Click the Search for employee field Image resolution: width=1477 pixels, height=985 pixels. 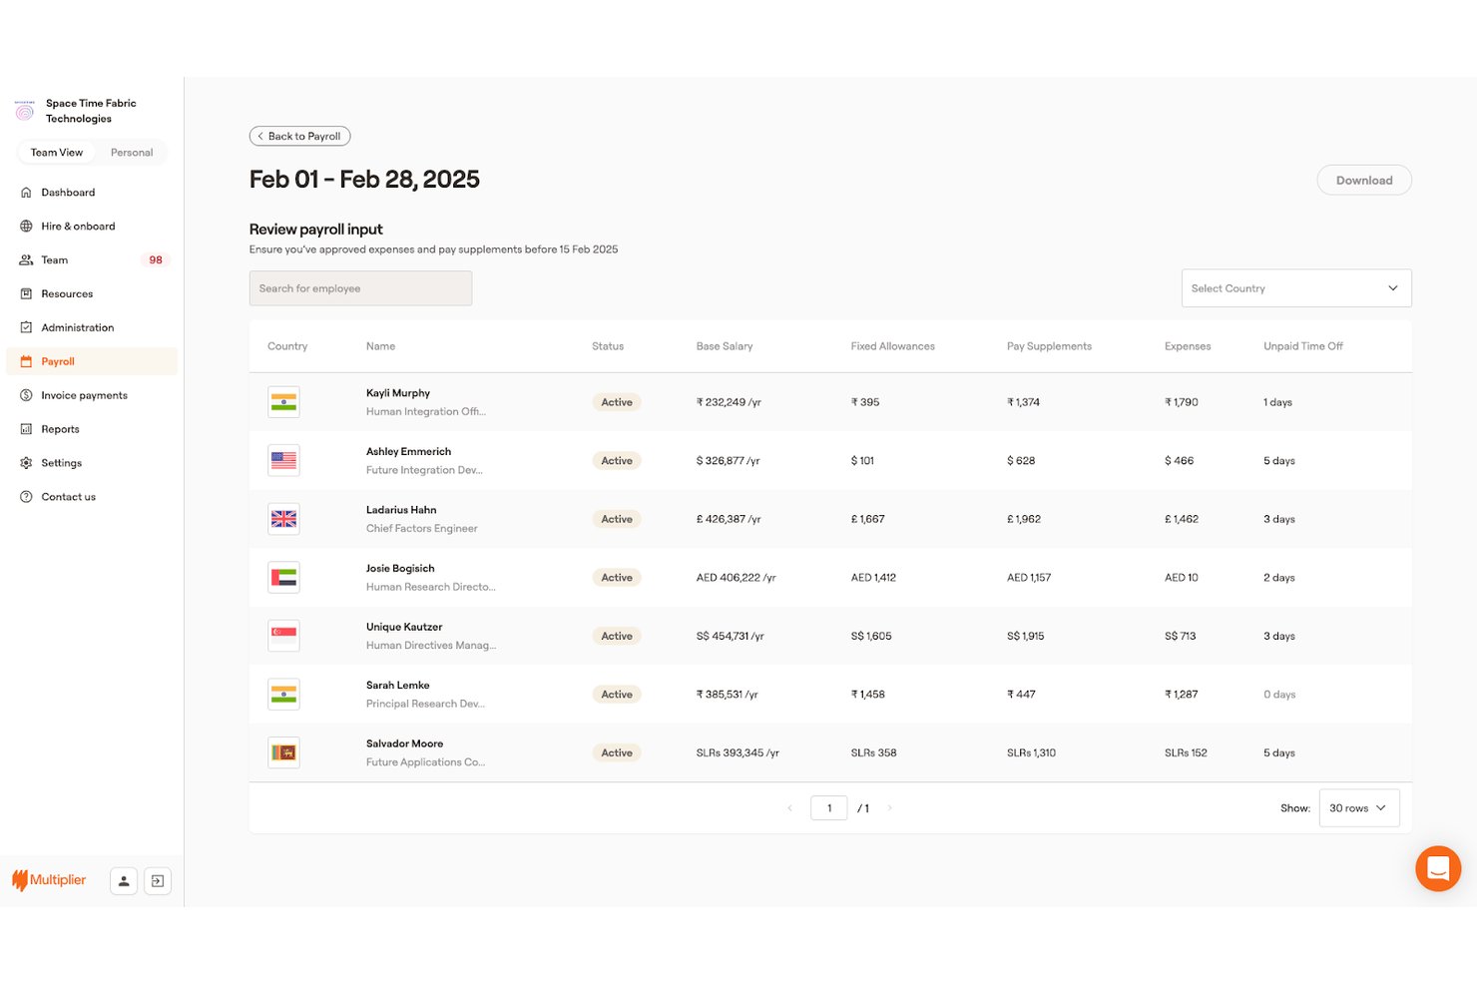(x=360, y=288)
